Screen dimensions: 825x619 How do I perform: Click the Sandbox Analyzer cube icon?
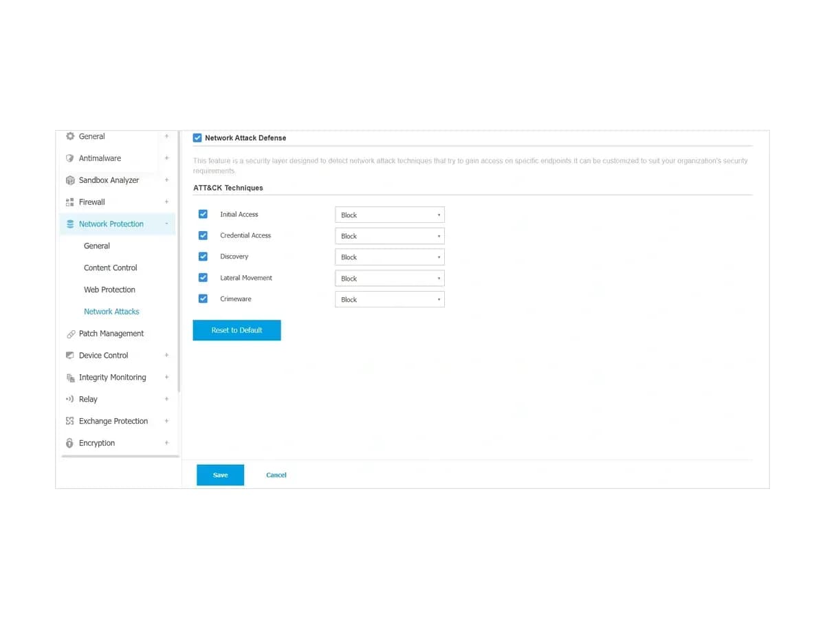point(69,180)
